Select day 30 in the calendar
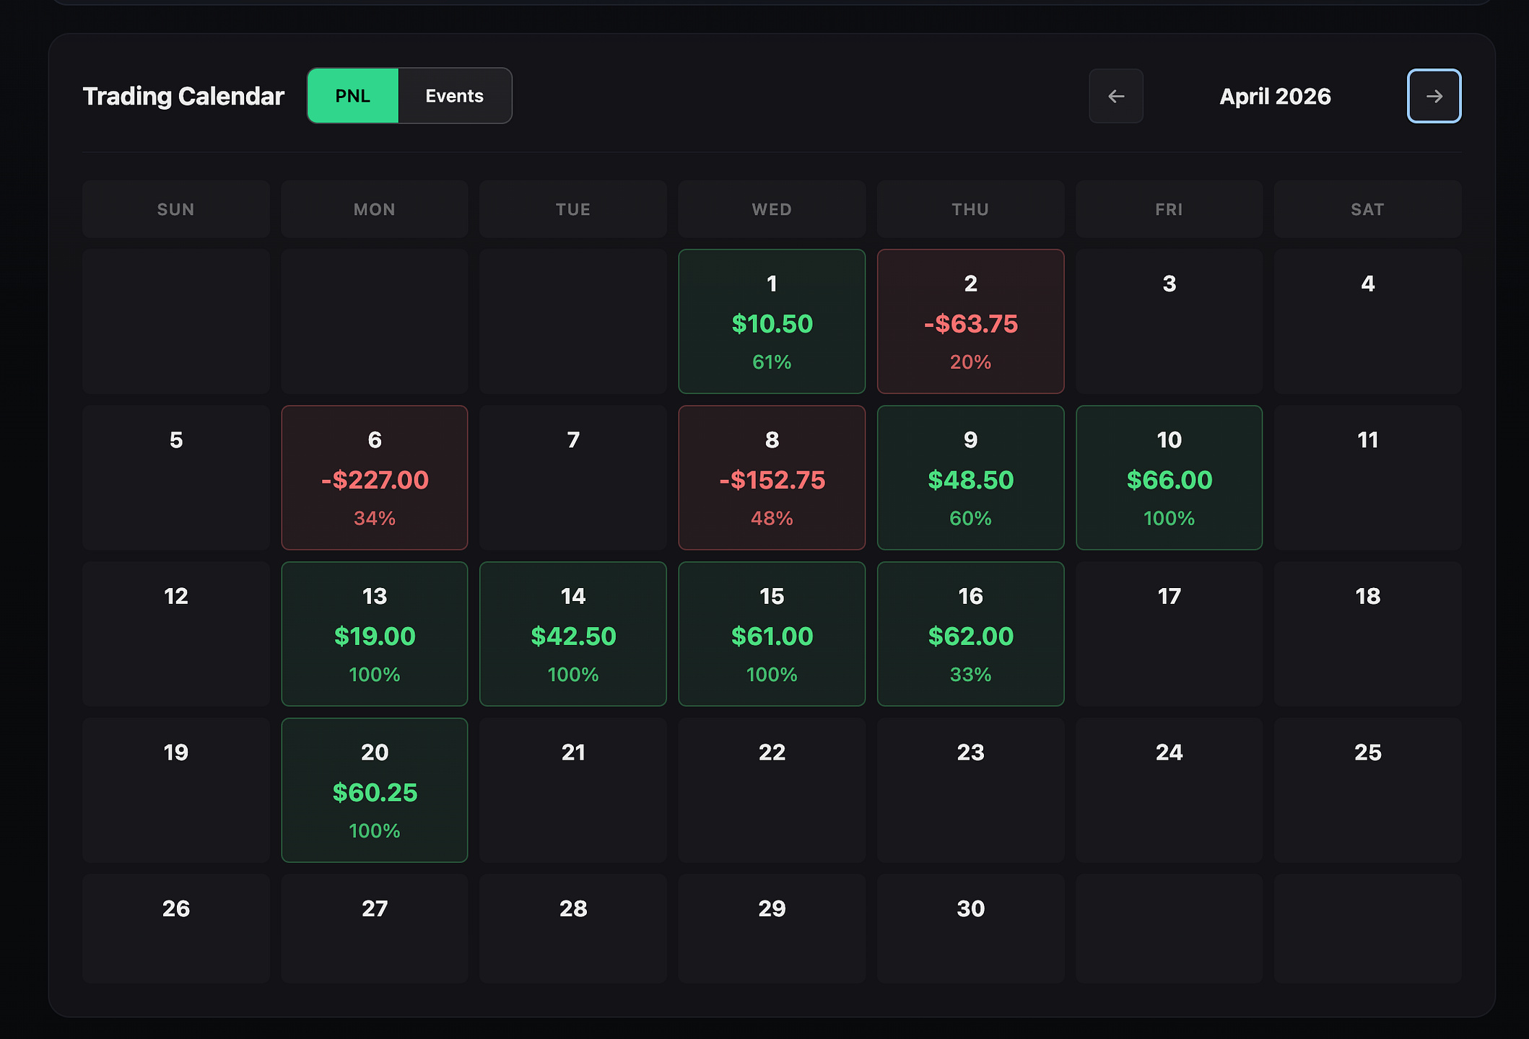The image size is (1529, 1039). click(x=970, y=929)
